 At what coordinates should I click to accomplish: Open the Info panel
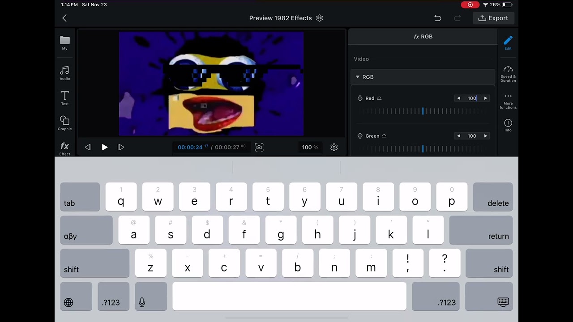coord(508,125)
